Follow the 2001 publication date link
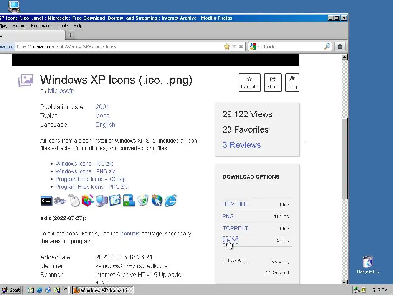 point(102,107)
